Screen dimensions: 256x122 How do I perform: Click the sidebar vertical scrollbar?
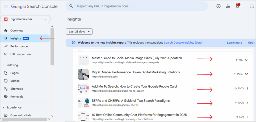(x=52, y=46)
